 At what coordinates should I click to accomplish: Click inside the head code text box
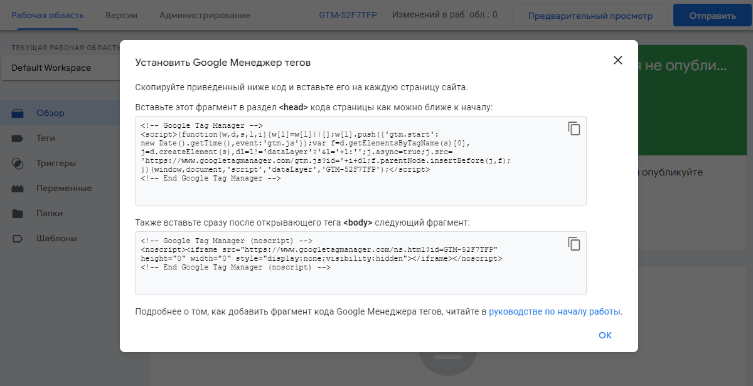361,161
